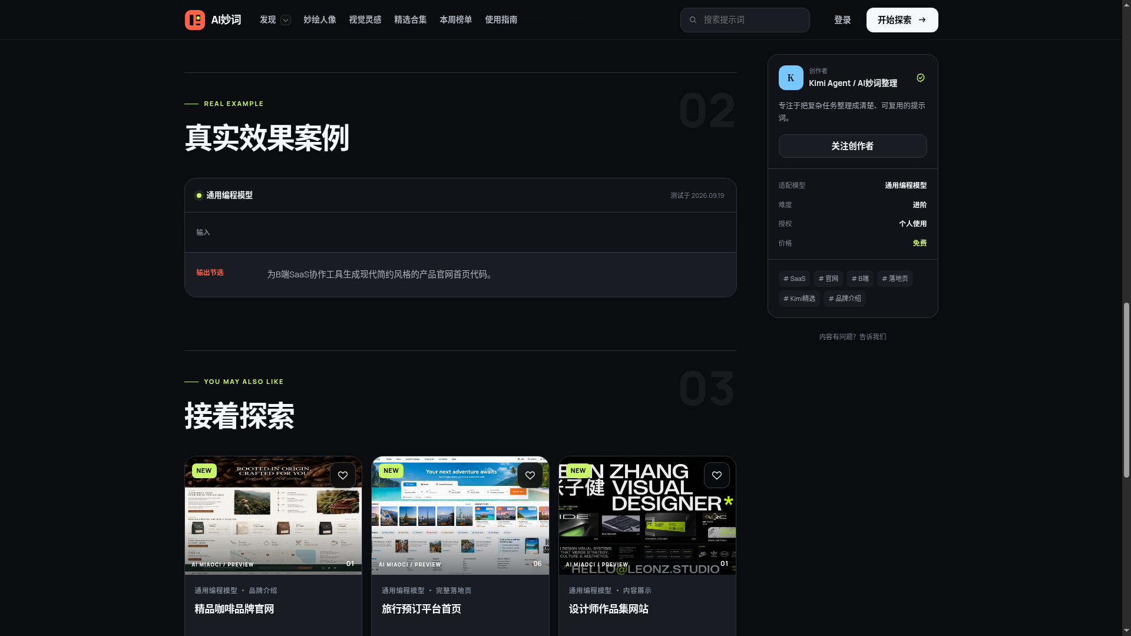Click the scrollbar up arrow
This screenshot has width=1131, height=636.
[x=1126, y=4]
